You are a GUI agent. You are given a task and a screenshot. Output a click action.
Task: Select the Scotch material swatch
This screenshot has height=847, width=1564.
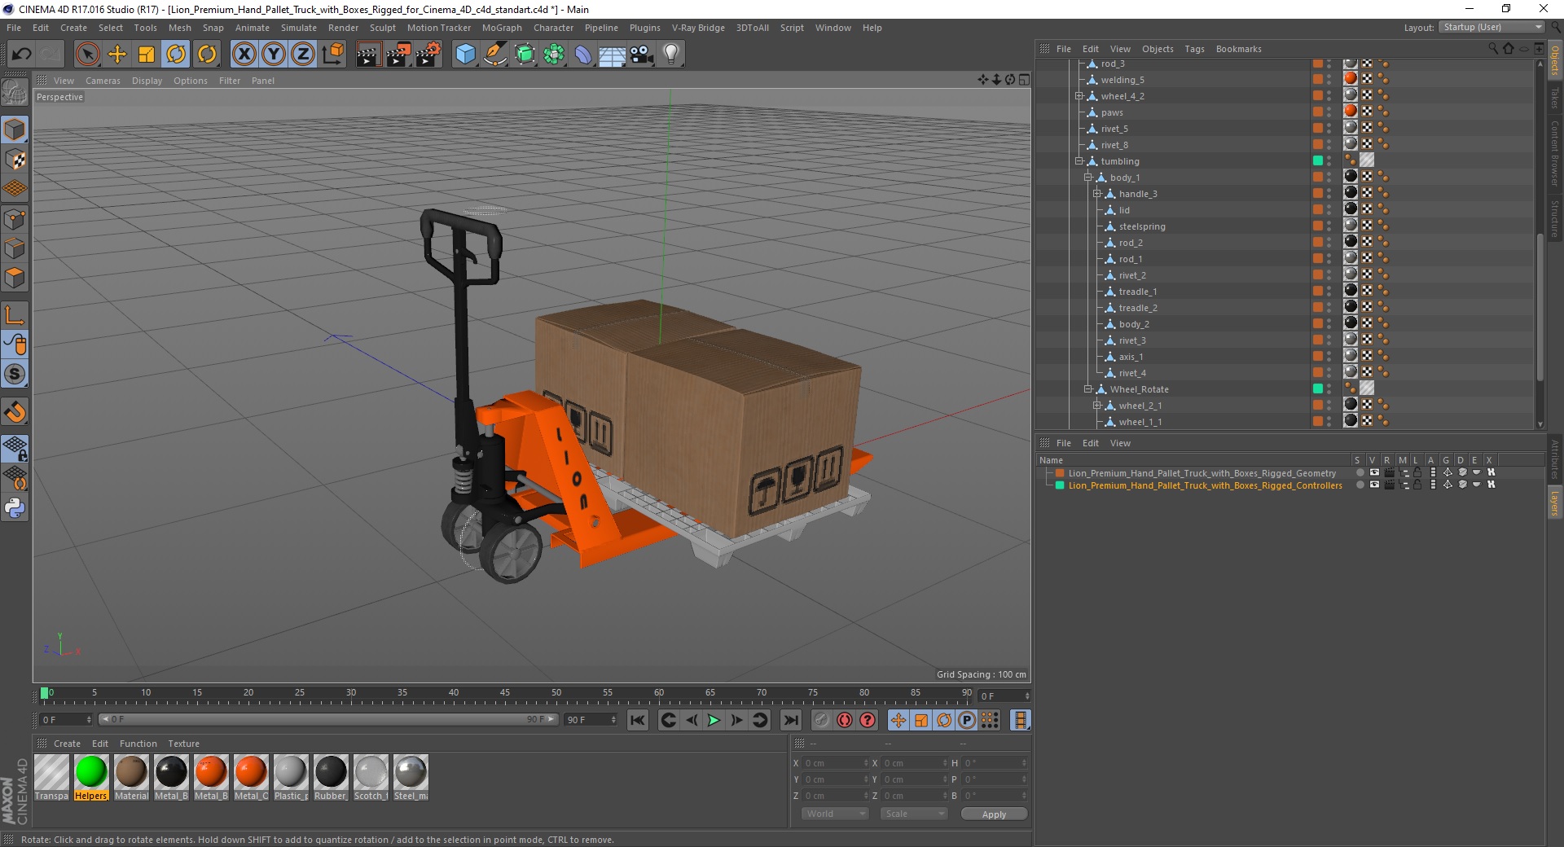pyautogui.click(x=371, y=778)
